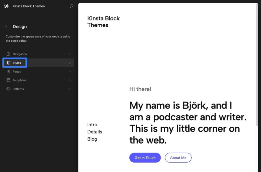Open the Styles menu entry
Screen dimensions: 261x172
tap(16, 63)
